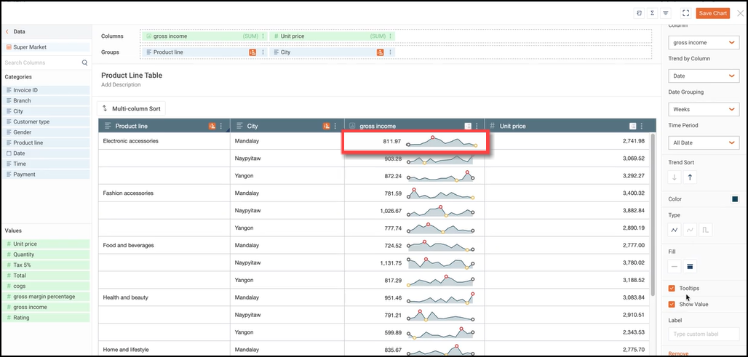This screenshot has height=357, width=748.
Task: Set trend sort to ascending arrow
Action: 691,177
